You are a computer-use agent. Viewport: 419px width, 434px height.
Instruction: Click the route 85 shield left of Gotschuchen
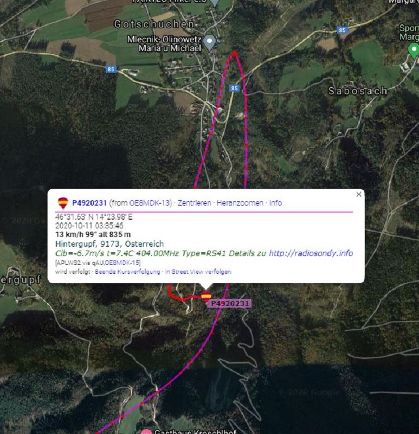click(111, 69)
